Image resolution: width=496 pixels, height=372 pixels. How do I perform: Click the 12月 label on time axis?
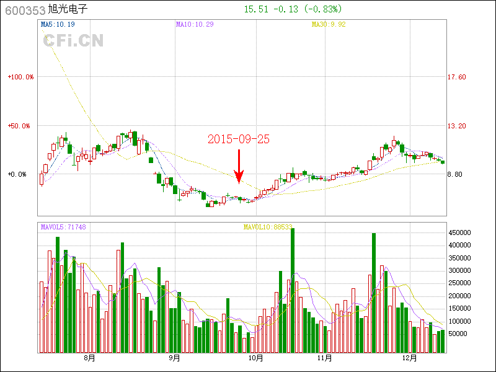click(409, 358)
